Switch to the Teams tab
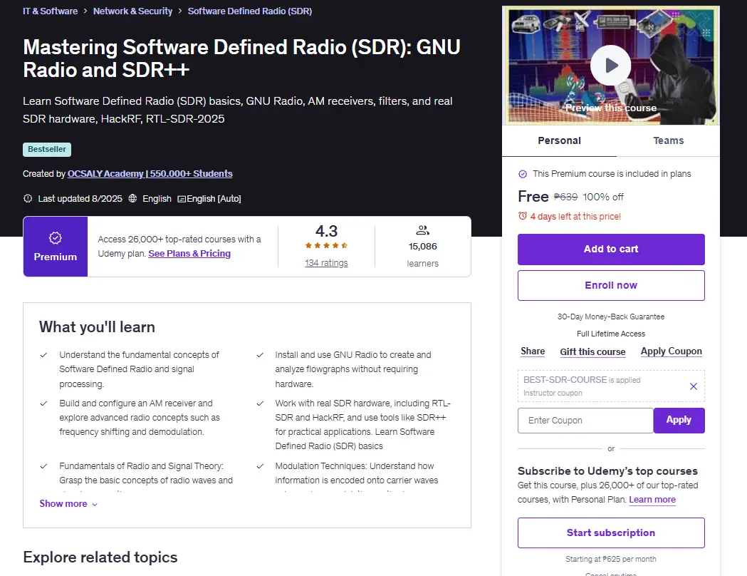 tap(669, 140)
